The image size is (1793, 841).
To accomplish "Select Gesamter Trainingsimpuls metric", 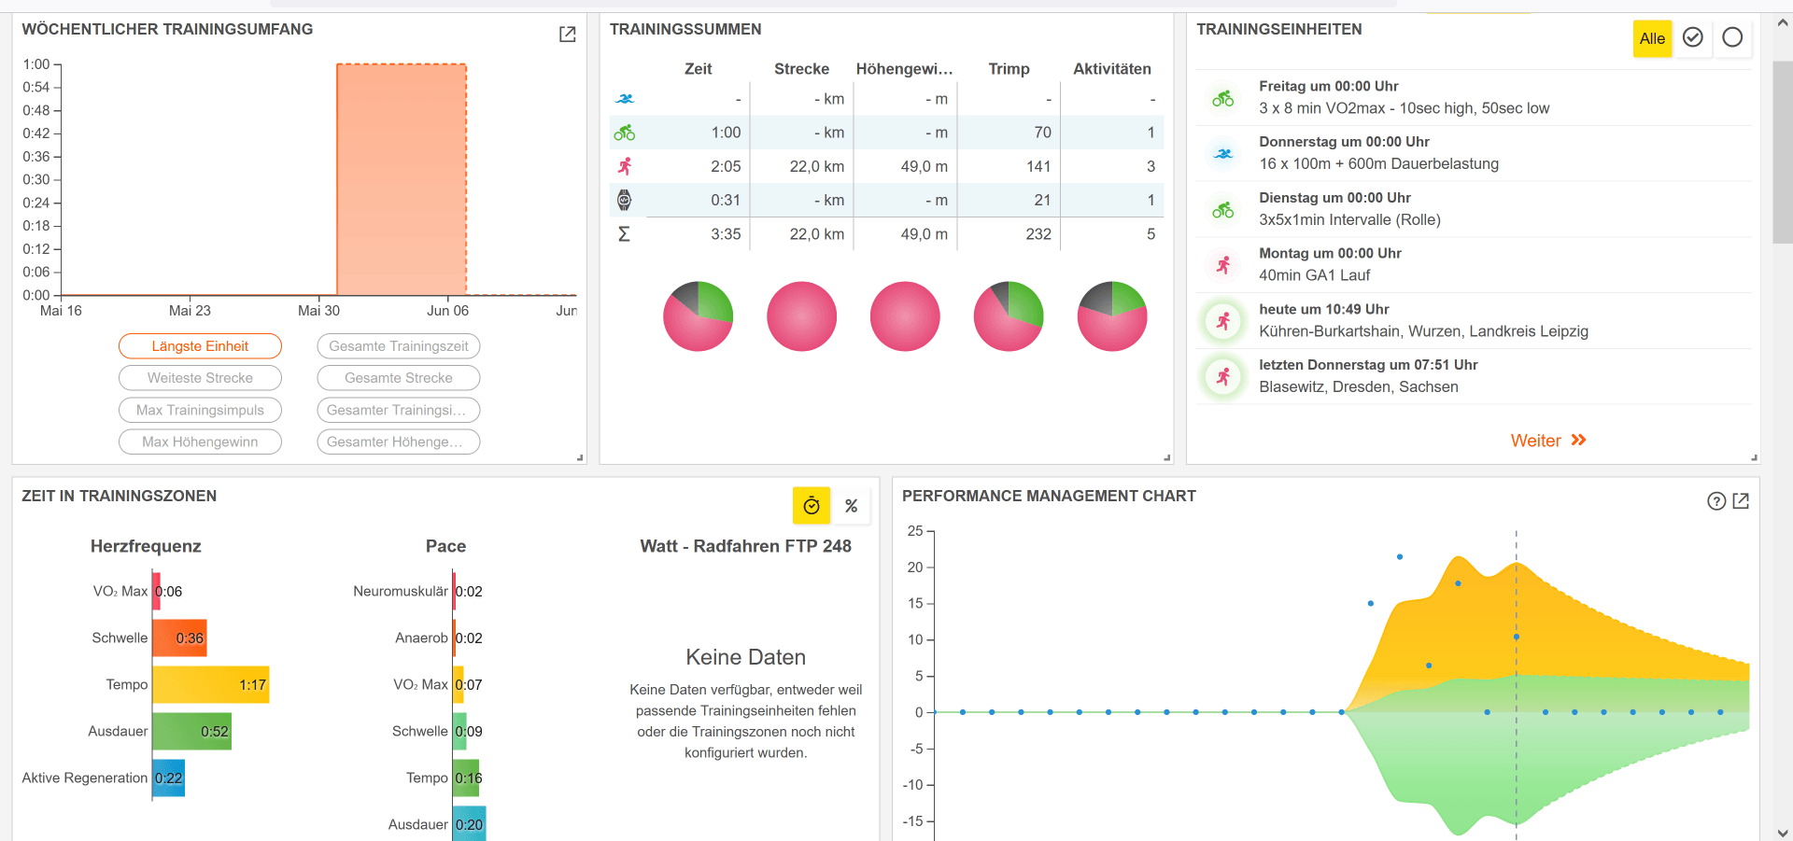I will click(399, 410).
